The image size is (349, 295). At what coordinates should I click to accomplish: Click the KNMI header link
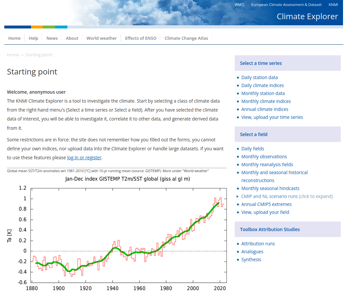tap(333, 5)
